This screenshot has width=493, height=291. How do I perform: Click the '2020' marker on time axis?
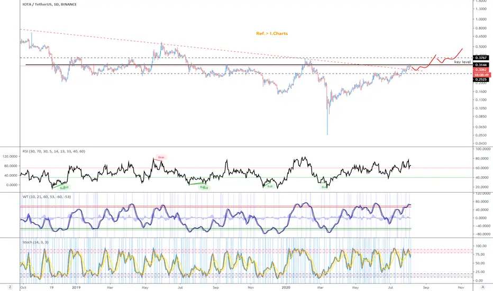286,287
